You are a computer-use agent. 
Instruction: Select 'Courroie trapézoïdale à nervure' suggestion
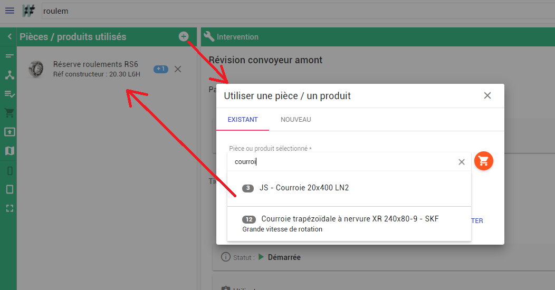click(349, 224)
